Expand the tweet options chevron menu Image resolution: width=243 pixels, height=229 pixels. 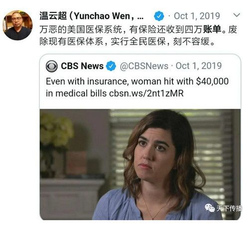pyautogui.click(x=237, y=15)
